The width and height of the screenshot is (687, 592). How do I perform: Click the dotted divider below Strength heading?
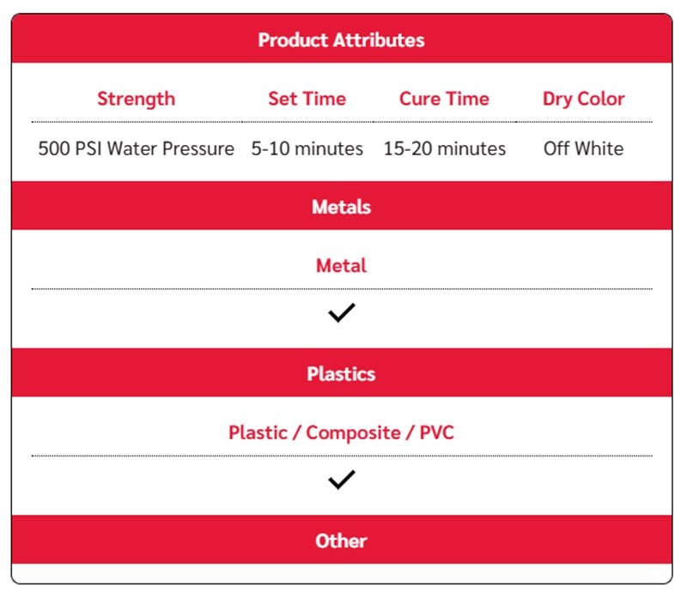[x=137, y=122]
